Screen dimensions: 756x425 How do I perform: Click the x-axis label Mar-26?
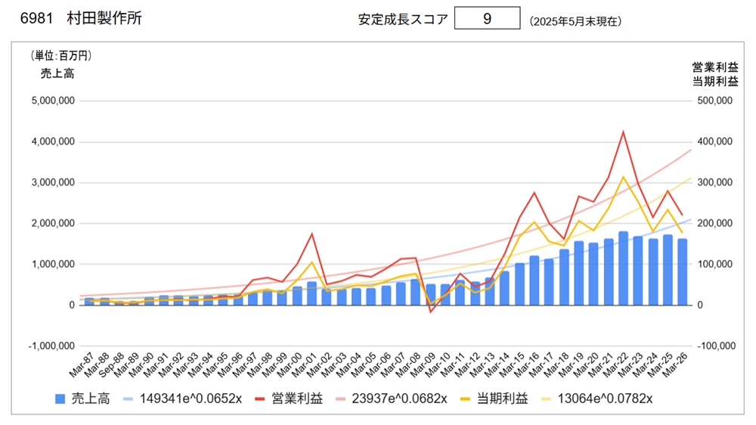click(674, 365)
